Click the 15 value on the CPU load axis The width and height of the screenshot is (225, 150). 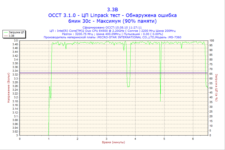pos(211,121)
